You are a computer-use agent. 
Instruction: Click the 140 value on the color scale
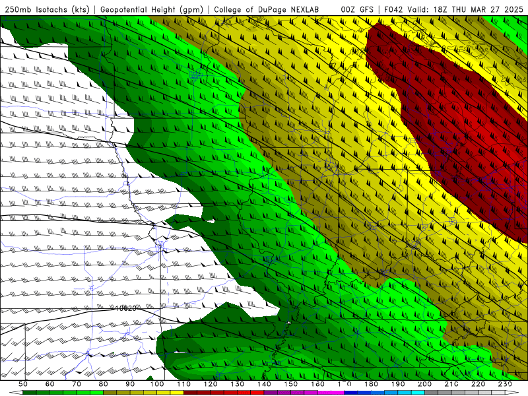[x=264, y=384]
